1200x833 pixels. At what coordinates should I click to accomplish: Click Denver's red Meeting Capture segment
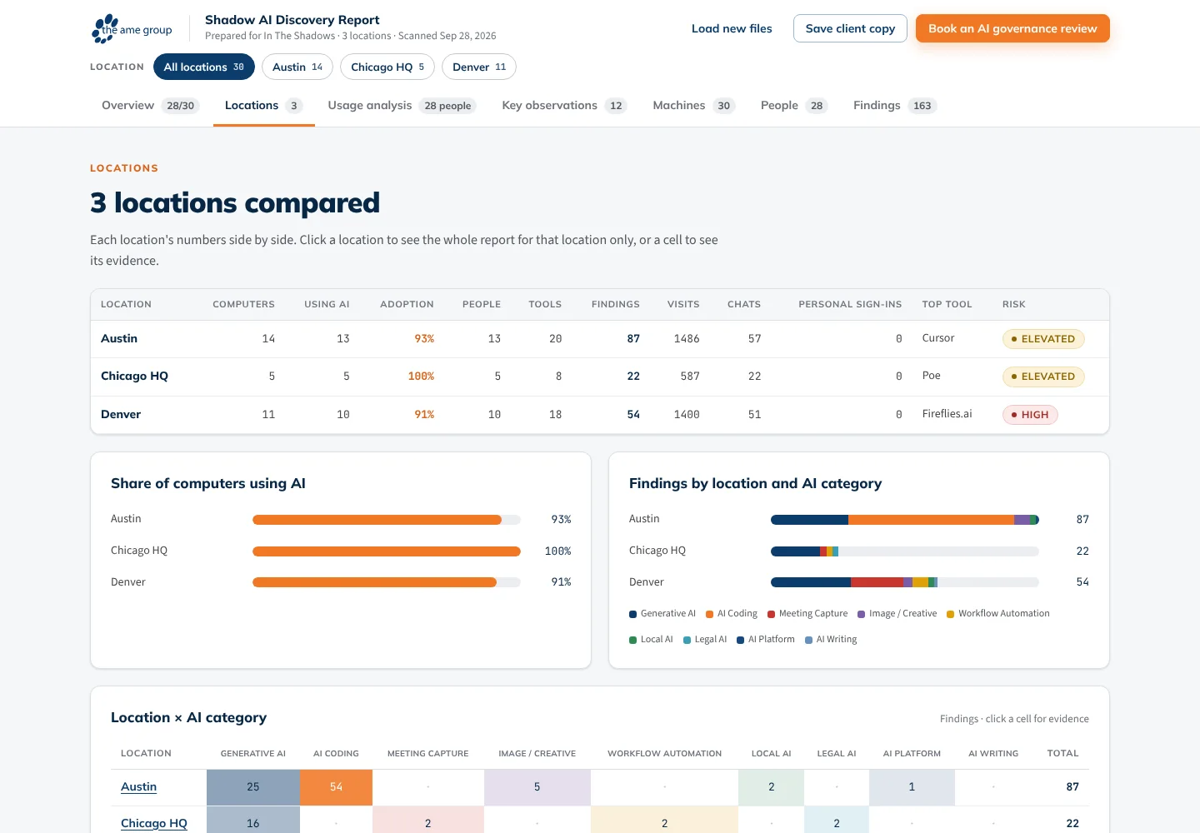pos(877,582)
